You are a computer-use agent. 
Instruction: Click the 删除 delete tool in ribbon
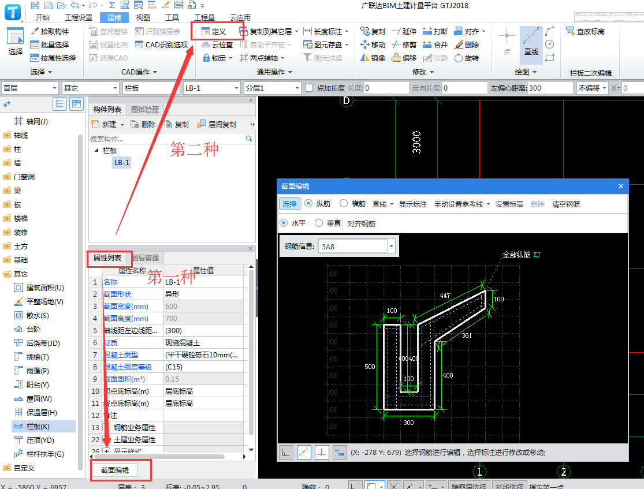coord(467,45)
